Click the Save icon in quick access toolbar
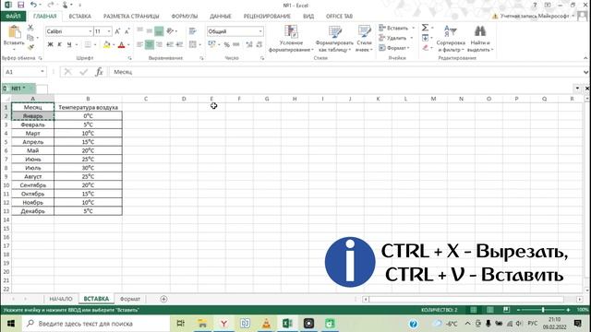 [x=20, y=5]
